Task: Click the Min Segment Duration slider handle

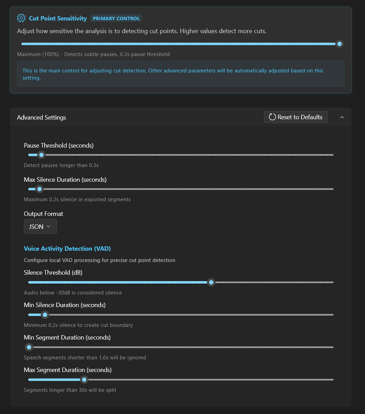Action: coord(29,347)
